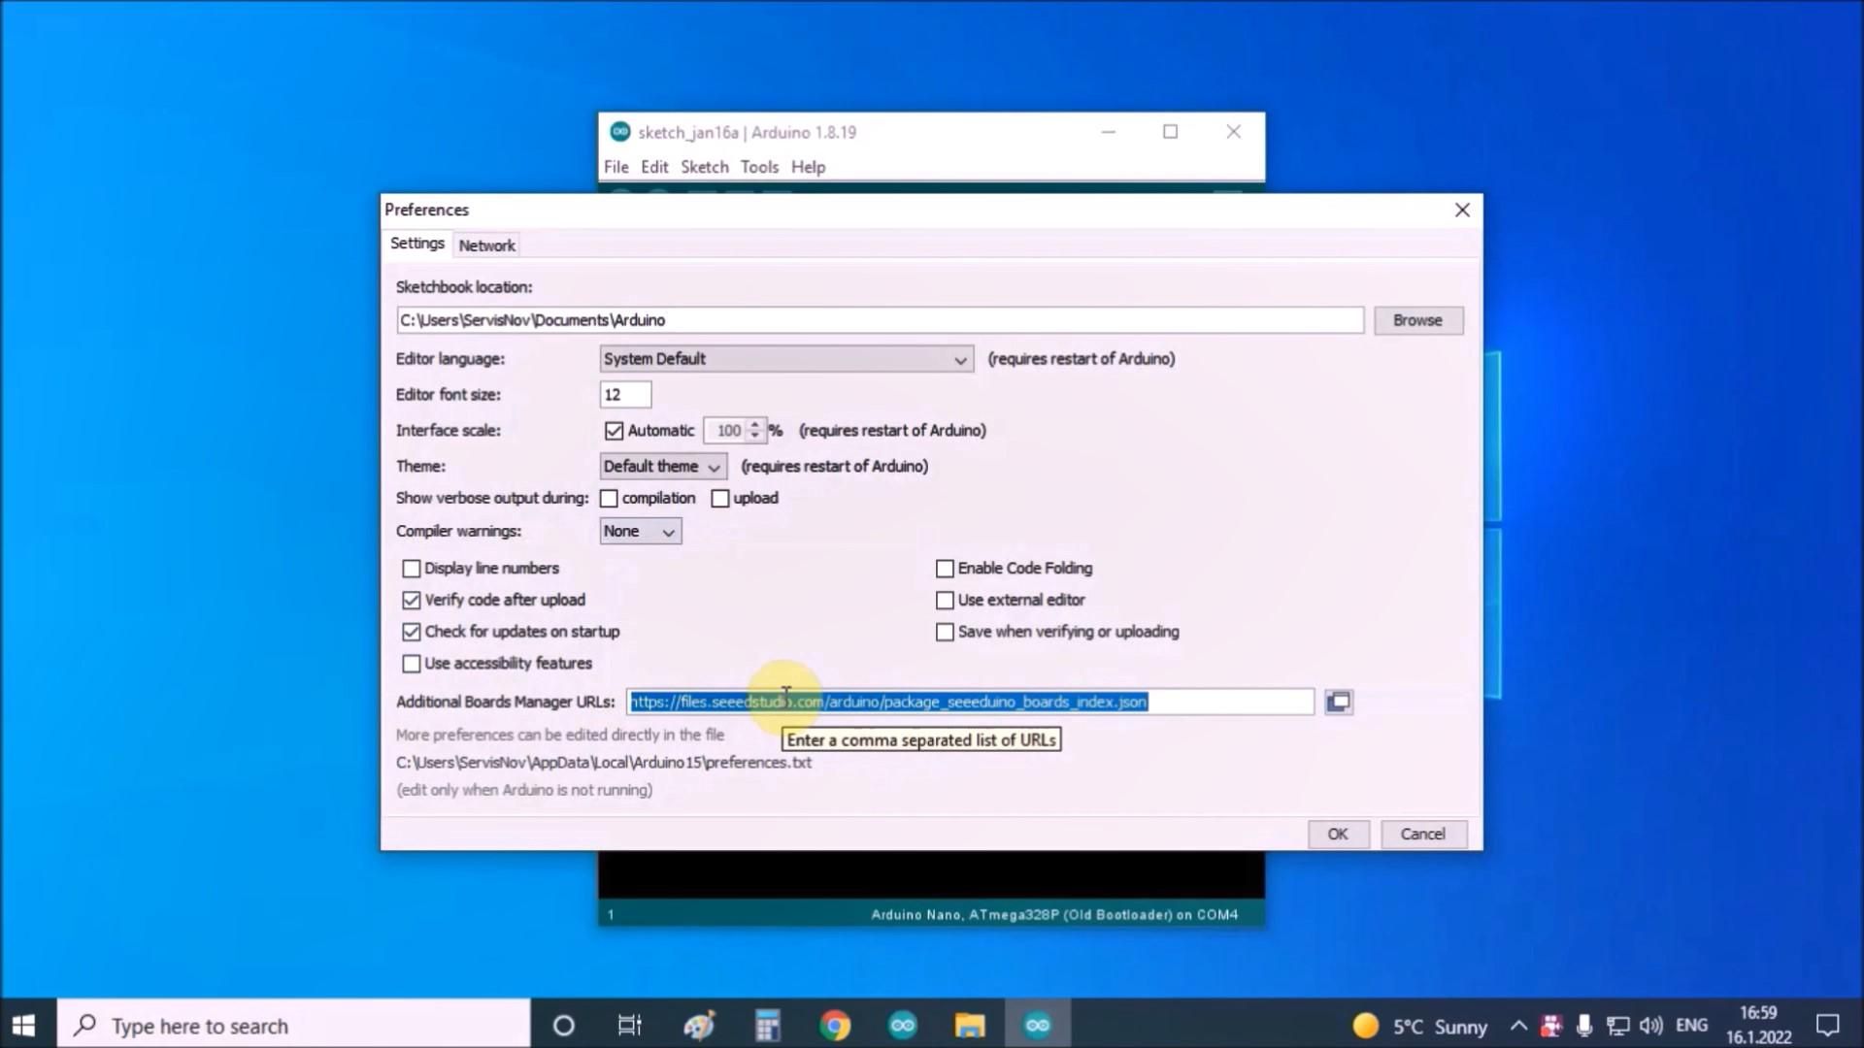The height and width of the screenshot is (1048, 1864).
Task: Open Calculator from the taskbar
Action: click(767, 1026)
